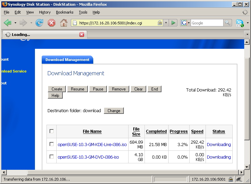
Task: Open the Bookmarks menu
Action: coord(65,12)
